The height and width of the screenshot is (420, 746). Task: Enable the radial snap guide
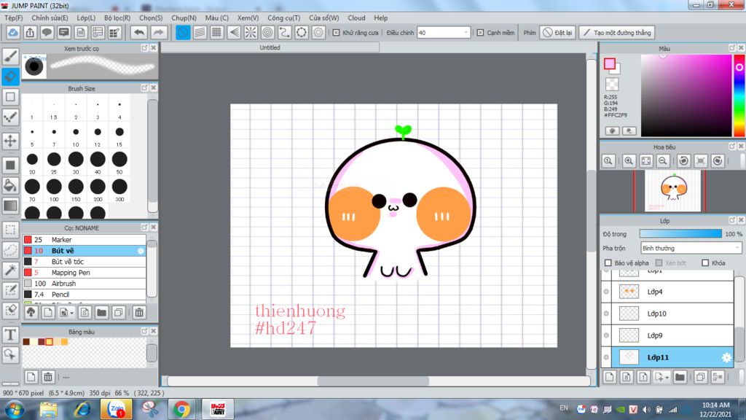[x=251, y=32]
